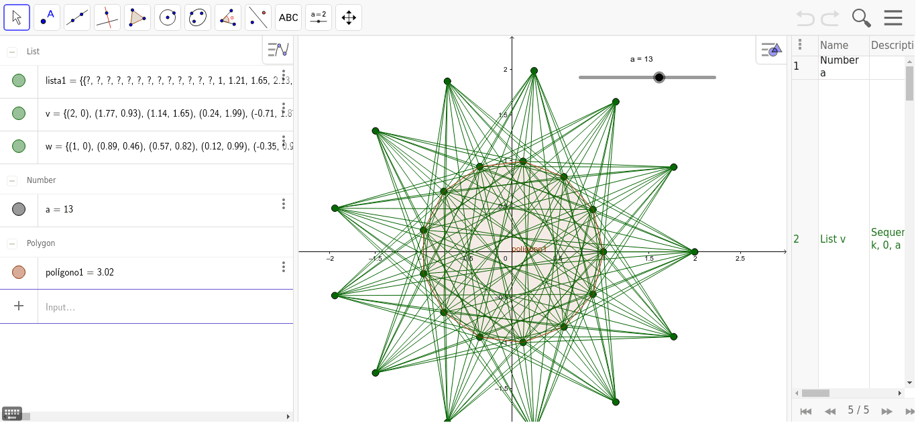Select the Line through two points tool
916x423 pixels.
[77, 17]
